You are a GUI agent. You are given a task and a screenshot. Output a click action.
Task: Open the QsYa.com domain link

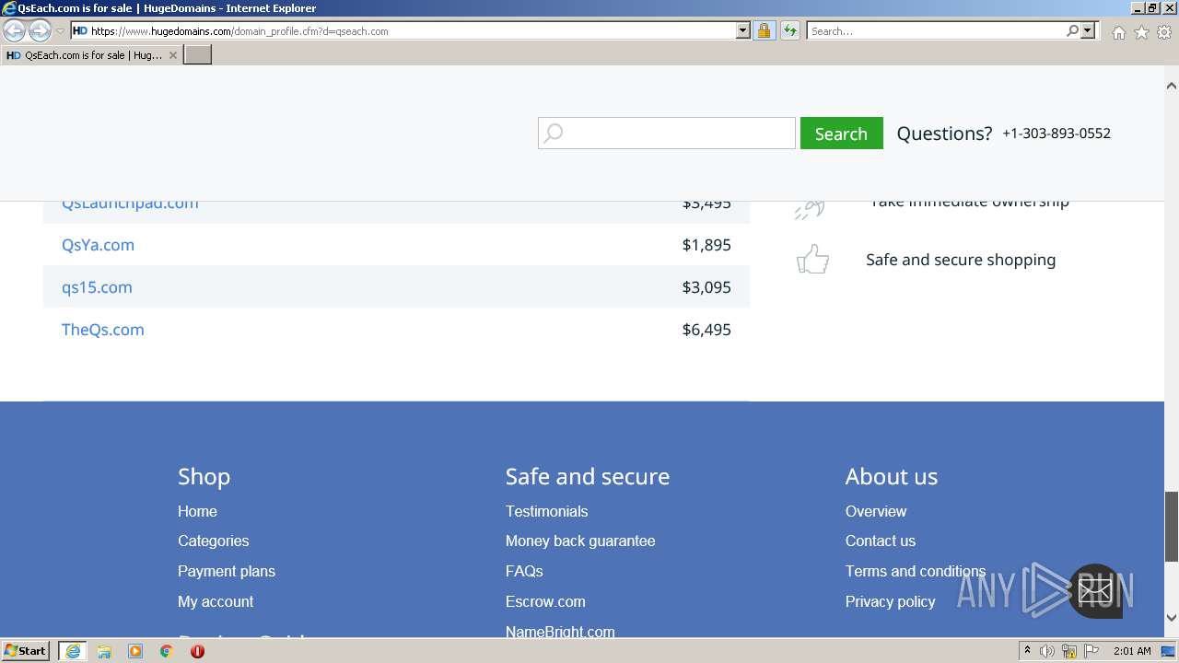point(98,245)
